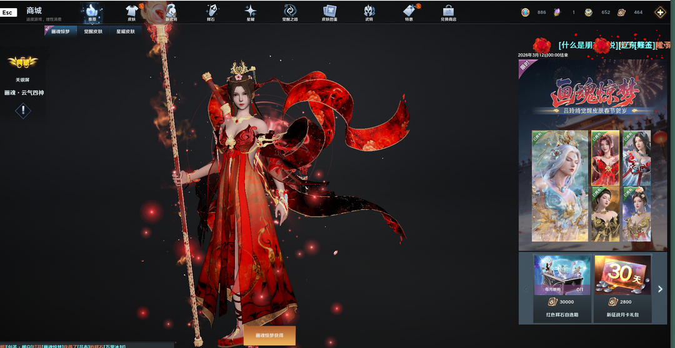Select the 画魂惊梦 sub-tab
The width and height of the screenshot is (675, 348).
(x=61, y=31)
